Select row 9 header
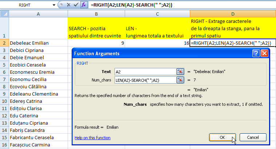The width and height of the screenshot is (276, 149). click(x=4, y=94)
